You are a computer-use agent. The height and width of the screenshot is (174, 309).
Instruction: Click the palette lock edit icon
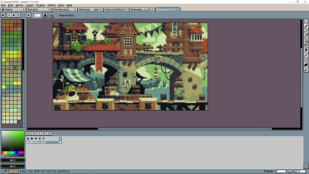3,15
